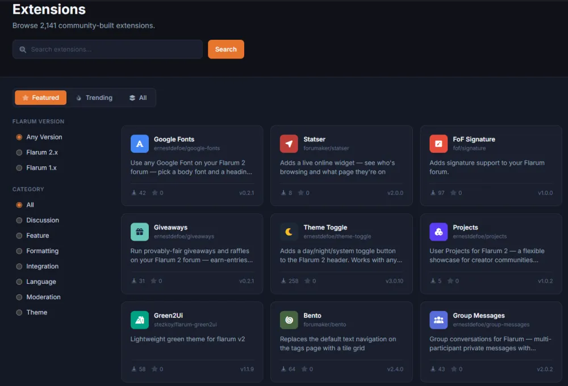Switch to the All tab
Screen dimensions: 568x386
138,98
